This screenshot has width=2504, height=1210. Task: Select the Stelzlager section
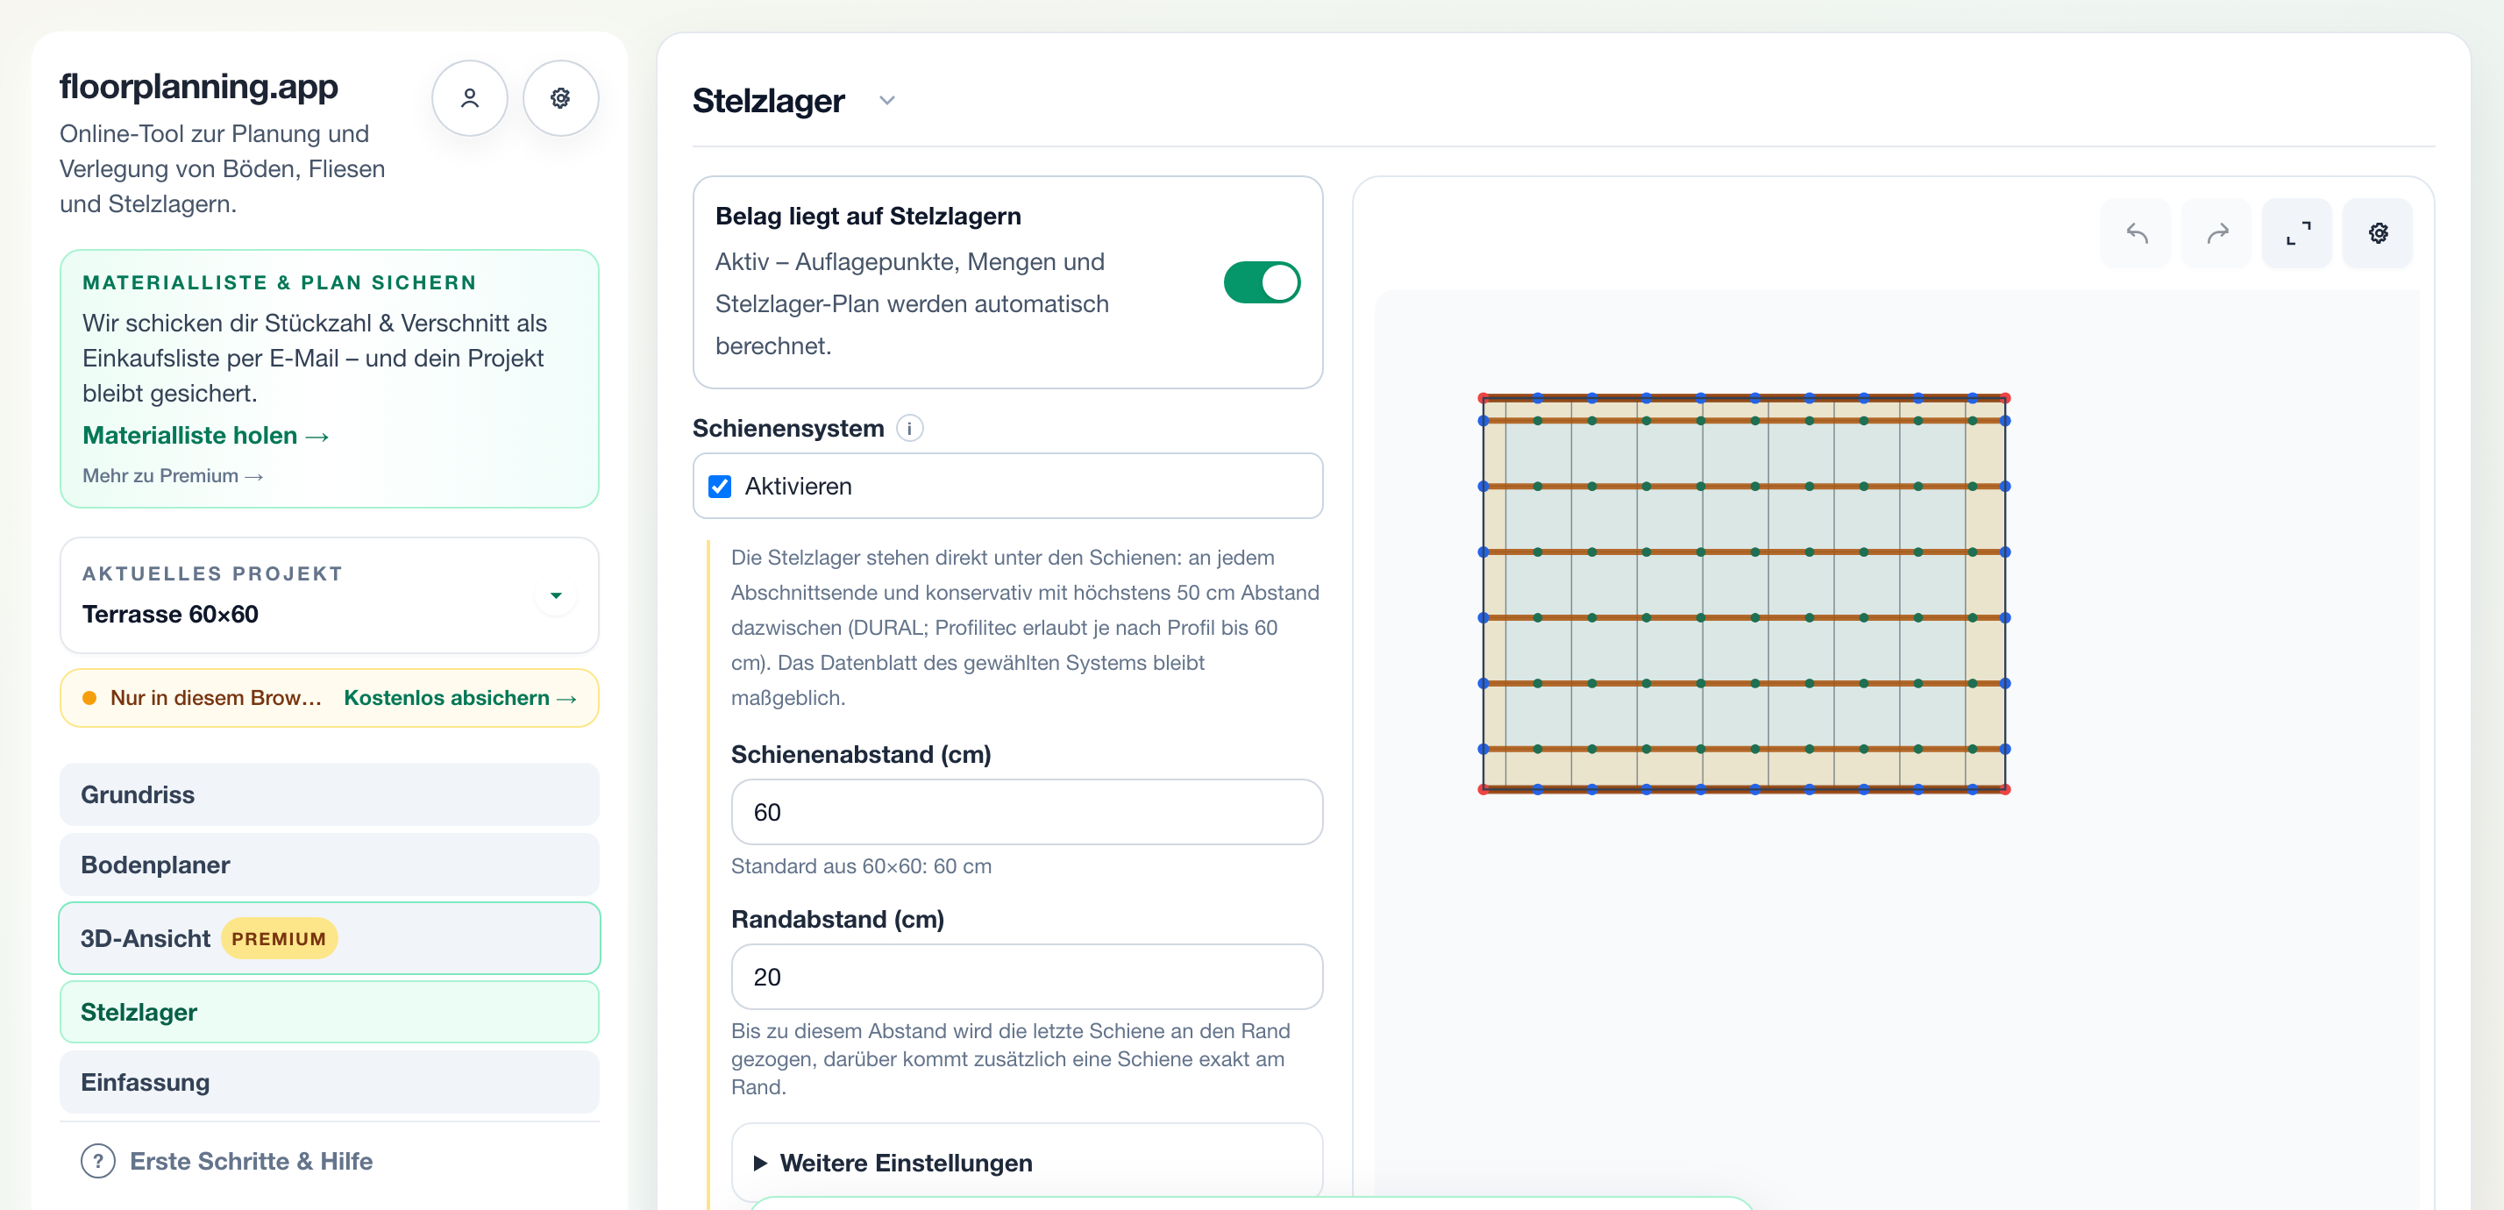pos(330,1013)
